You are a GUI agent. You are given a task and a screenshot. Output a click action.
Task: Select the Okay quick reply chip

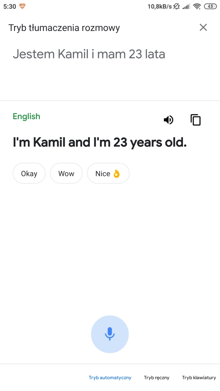[x=29, y=173]
